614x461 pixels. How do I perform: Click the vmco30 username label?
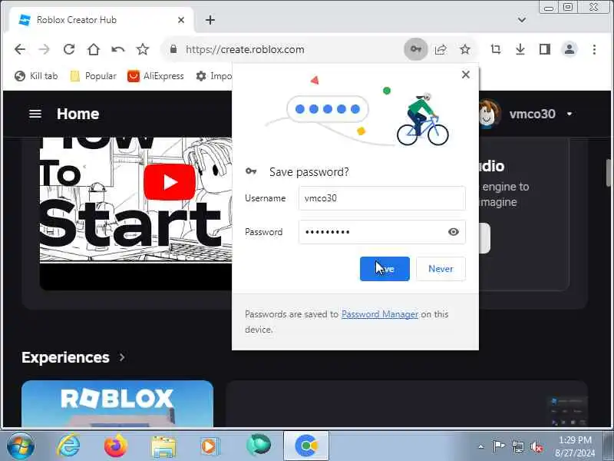point(532,114)
